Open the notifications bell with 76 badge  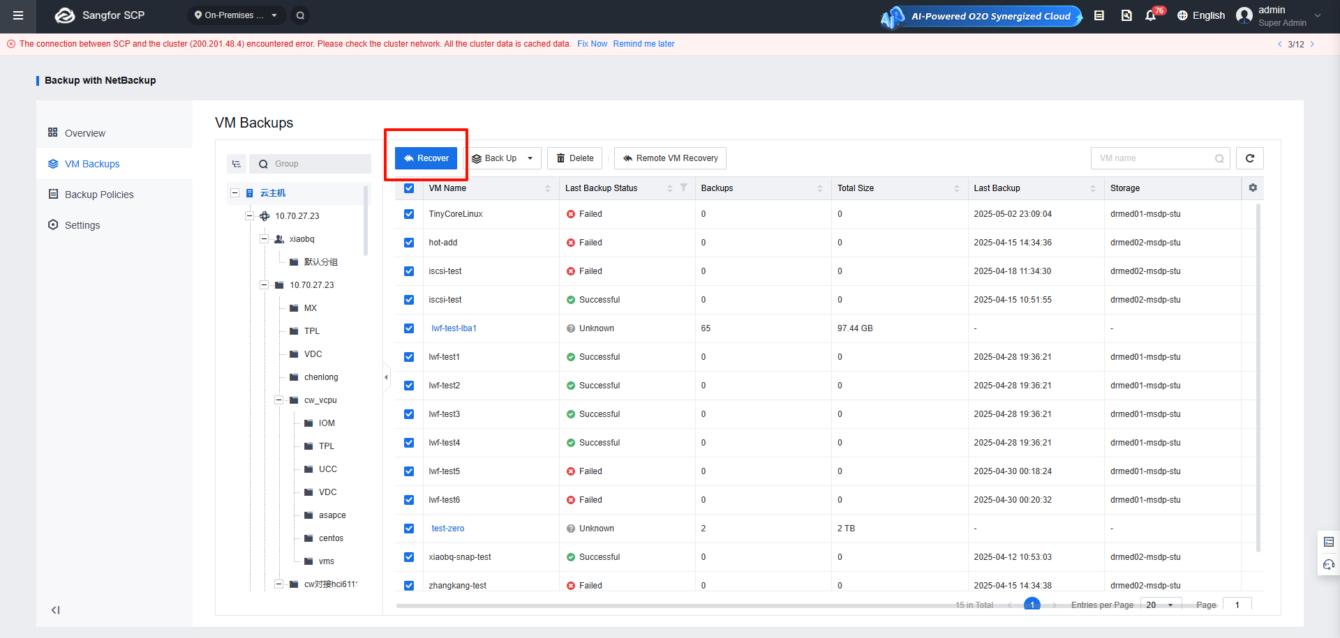point(1152,15)
